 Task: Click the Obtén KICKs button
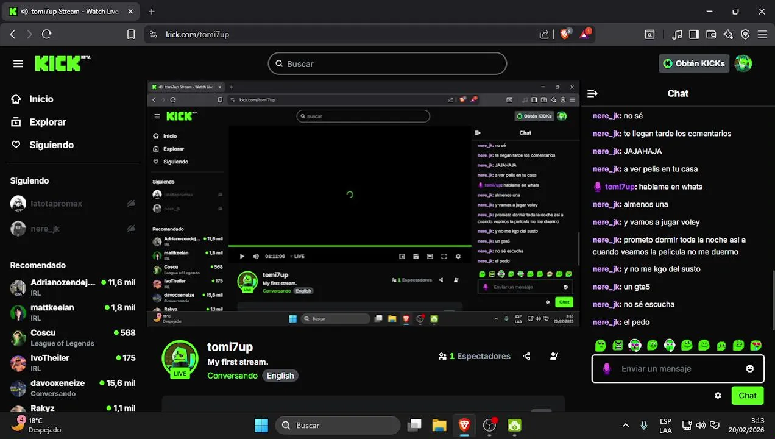click(x=694, y=63)
